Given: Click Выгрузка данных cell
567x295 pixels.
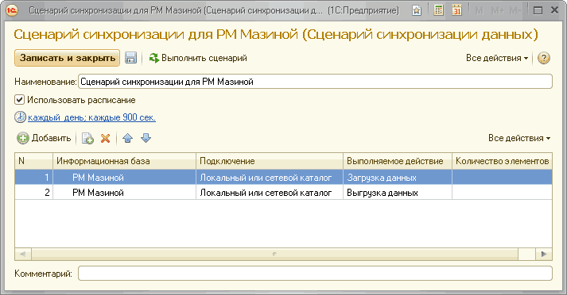Looking at the screenshot, I should pos(398,193).
